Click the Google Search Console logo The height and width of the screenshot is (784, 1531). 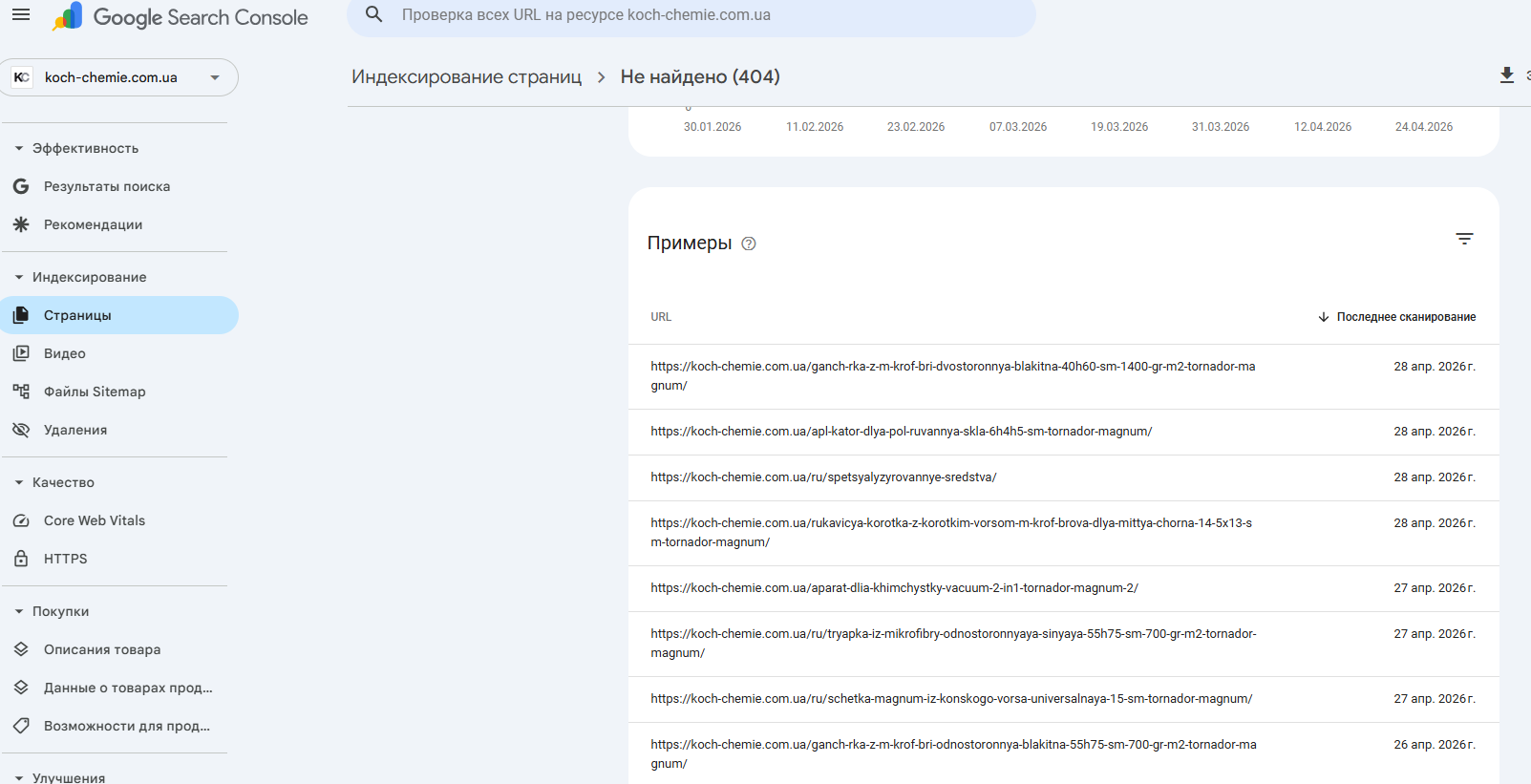[181, 16]
